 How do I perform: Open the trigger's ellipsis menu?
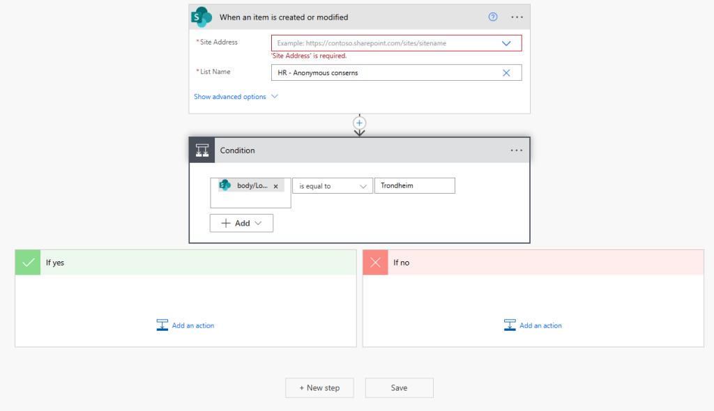pos(517,17)
